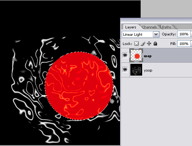Click the Opacity 100% input field
192x146 pixels.
tap(184, 34)
